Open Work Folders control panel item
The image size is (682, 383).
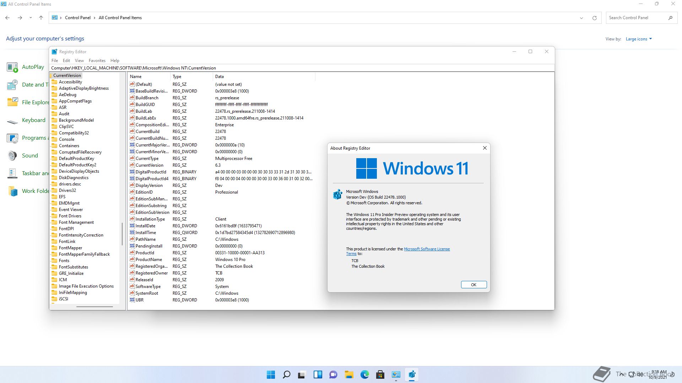[x=12, y=191]
